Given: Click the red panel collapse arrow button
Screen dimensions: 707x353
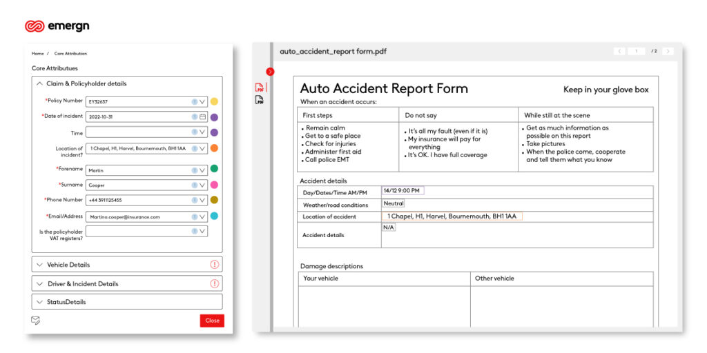Looking at the screenshot, I should 270,72.
